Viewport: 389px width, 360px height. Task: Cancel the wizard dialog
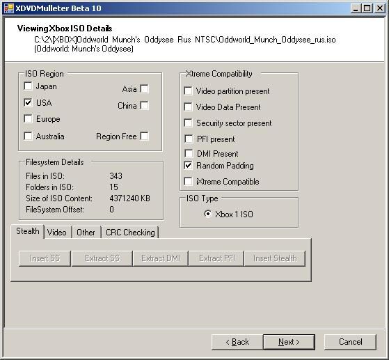click(350, 342)
